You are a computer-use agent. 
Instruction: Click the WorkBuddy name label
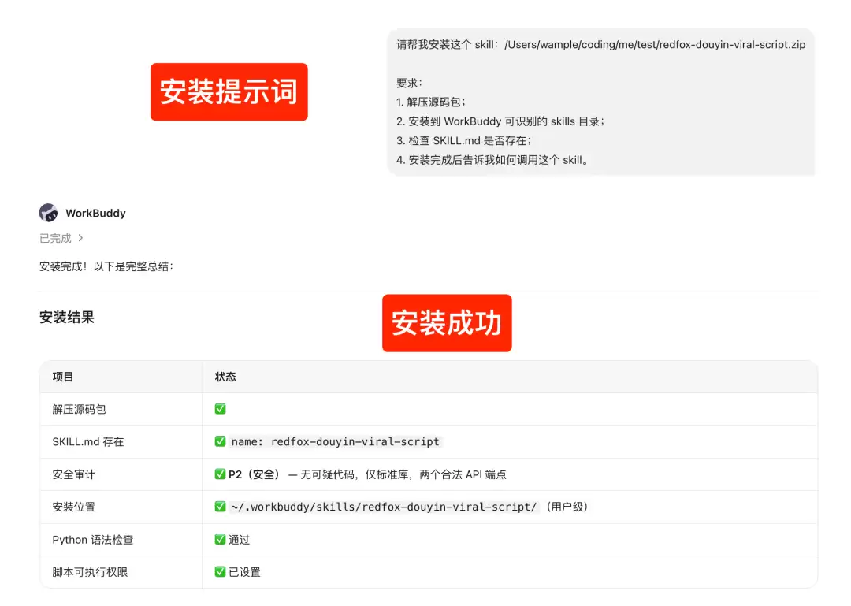point(95,213)
